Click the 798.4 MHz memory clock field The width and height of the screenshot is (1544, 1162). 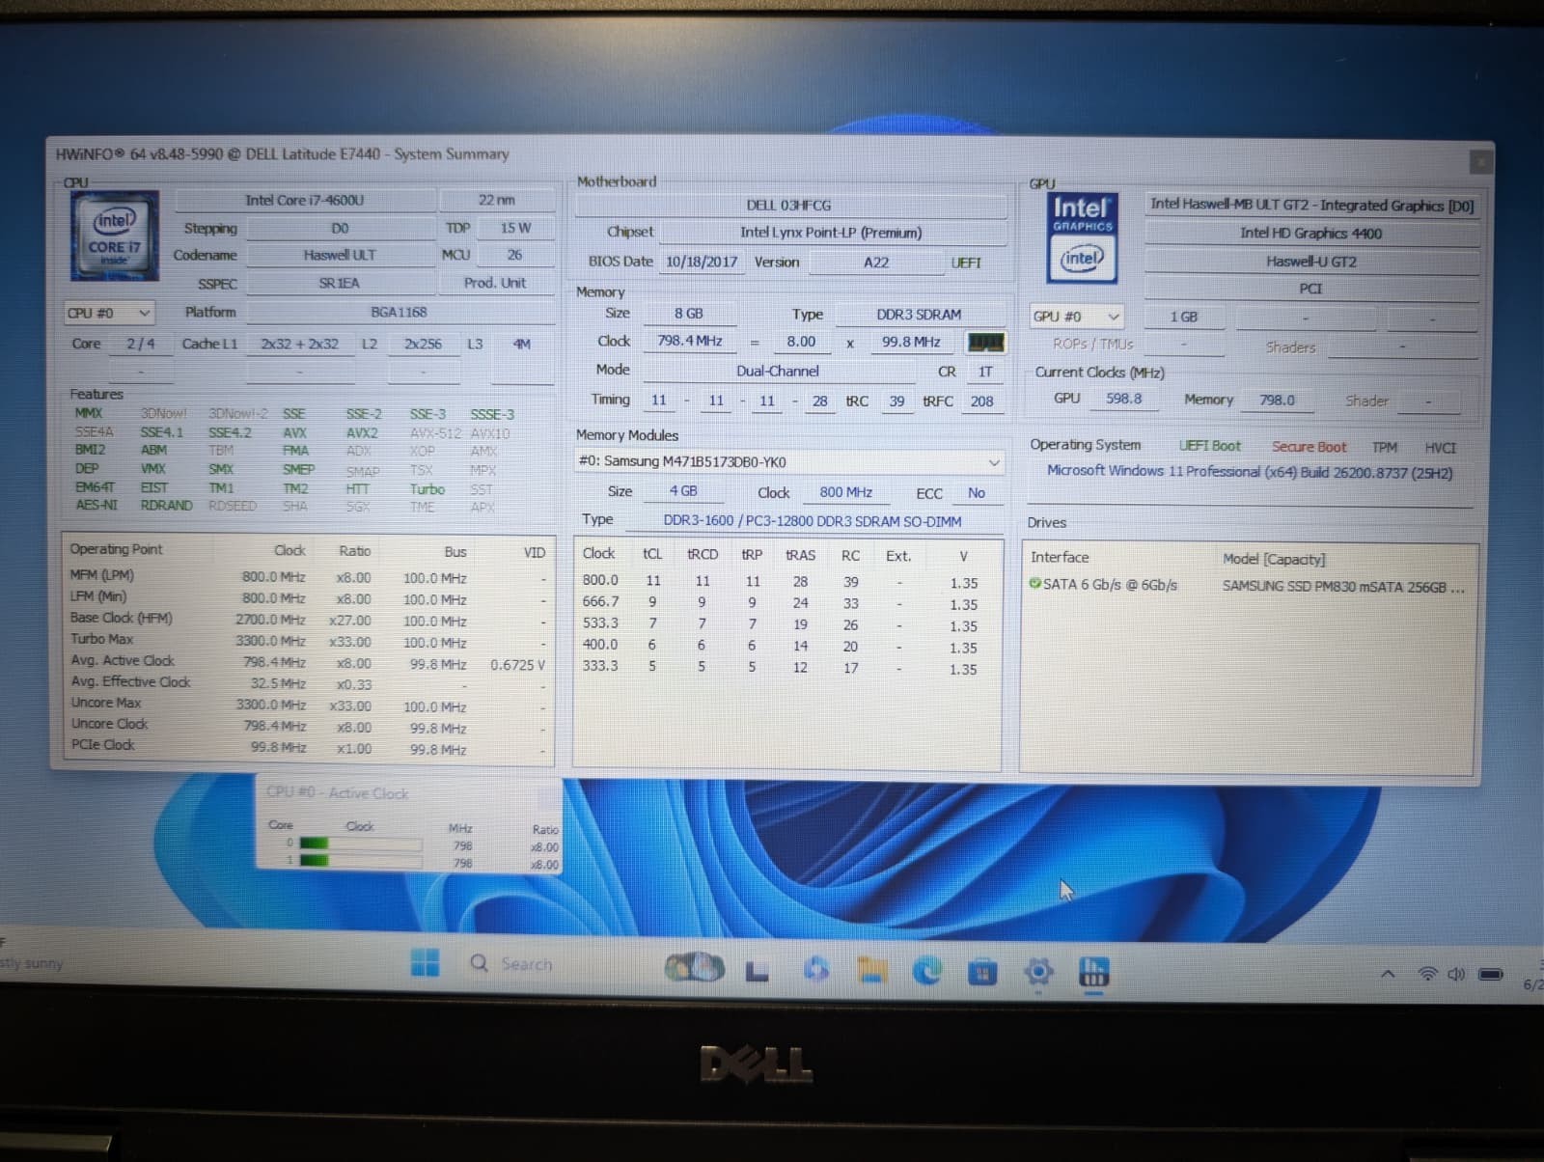point(690,341)
